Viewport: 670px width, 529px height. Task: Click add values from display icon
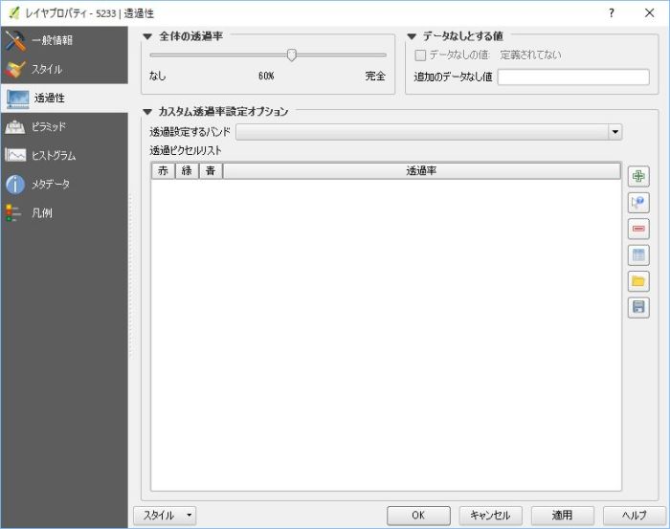pos(638,203)
